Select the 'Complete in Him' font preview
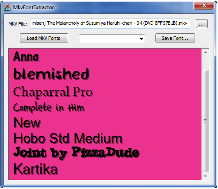This screenshot has height=189, width=218. (49, 108)
